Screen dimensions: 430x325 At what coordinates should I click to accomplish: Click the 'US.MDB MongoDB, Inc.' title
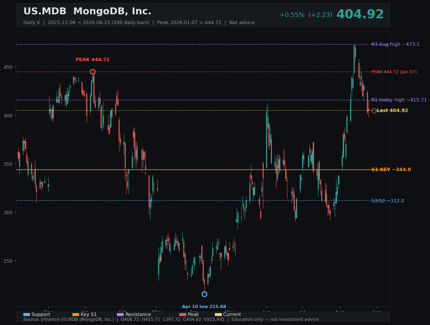87,11
